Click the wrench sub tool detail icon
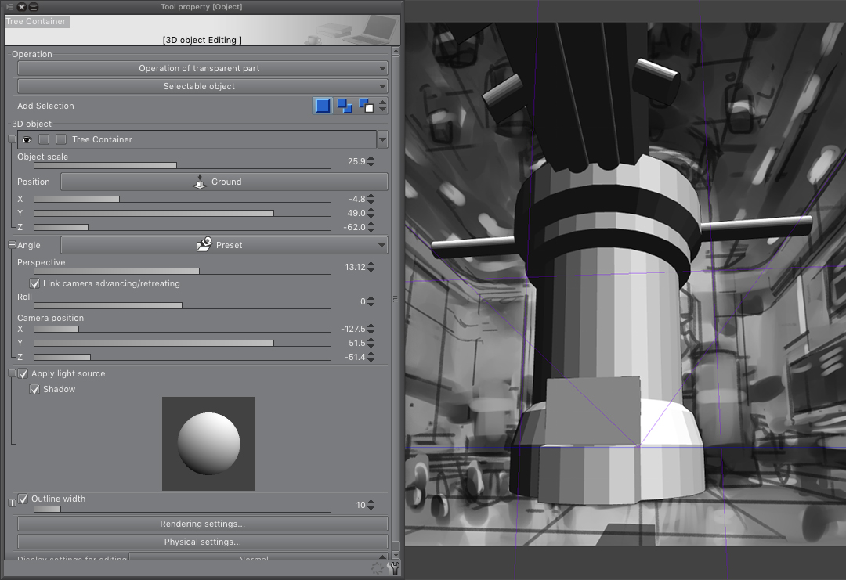Screen dimensions: 846x580 click(x=394, y=569)
